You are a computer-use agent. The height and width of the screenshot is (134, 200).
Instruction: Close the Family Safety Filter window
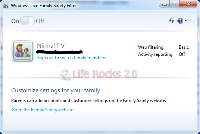pyautogui.click(x=188, y=4)
